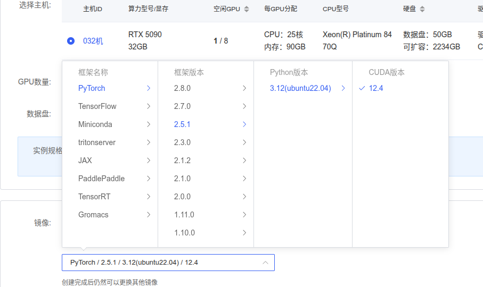Screen dimensions: 483x287
Task: Sort by 硬盘 column arrows
Action: 422,9
